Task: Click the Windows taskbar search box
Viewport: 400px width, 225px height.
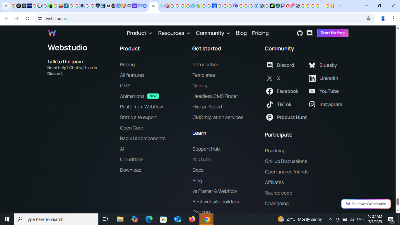Action: pyautogui.click(x=56, y=219)
